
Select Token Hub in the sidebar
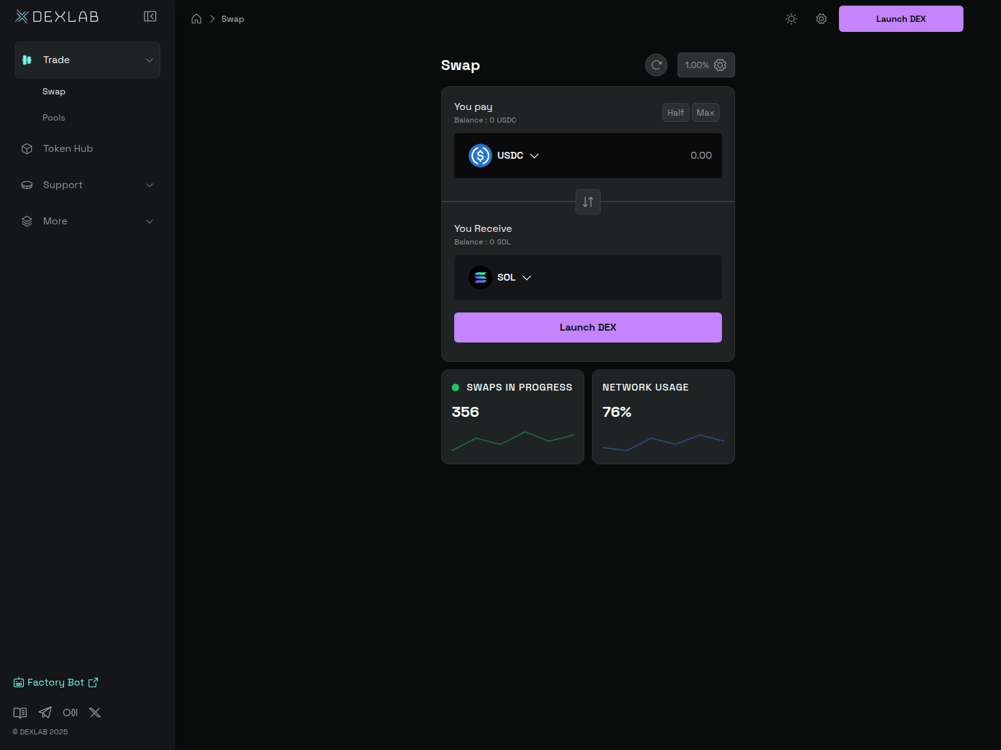coord(67,148)
